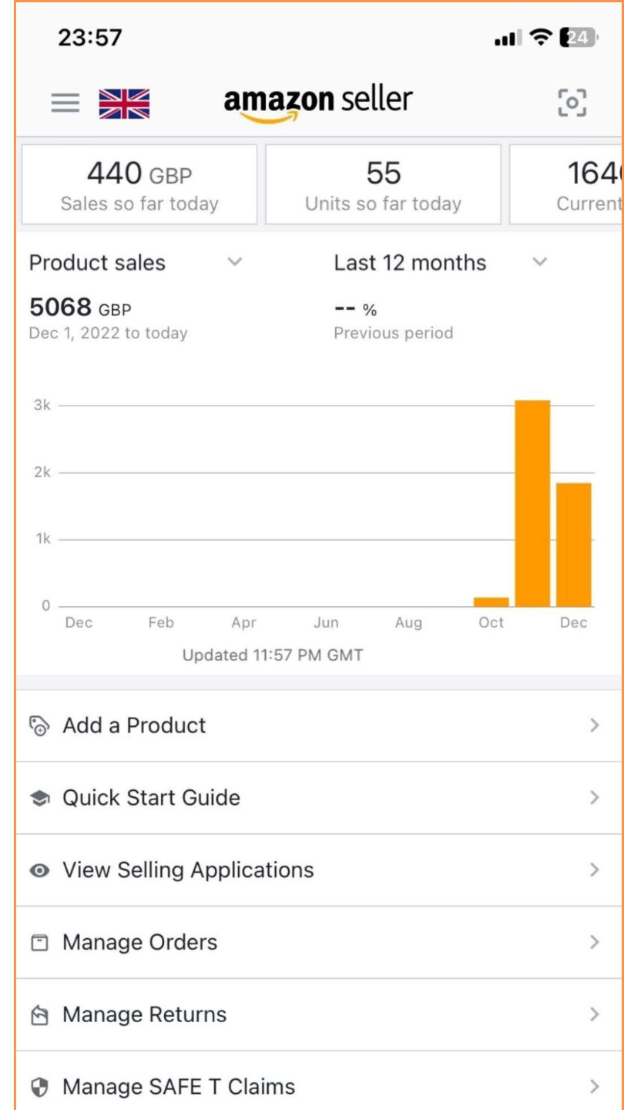Select the Manage Returns menu entry
This screenshot has height=1110, width=624.
coord(145,1015)
